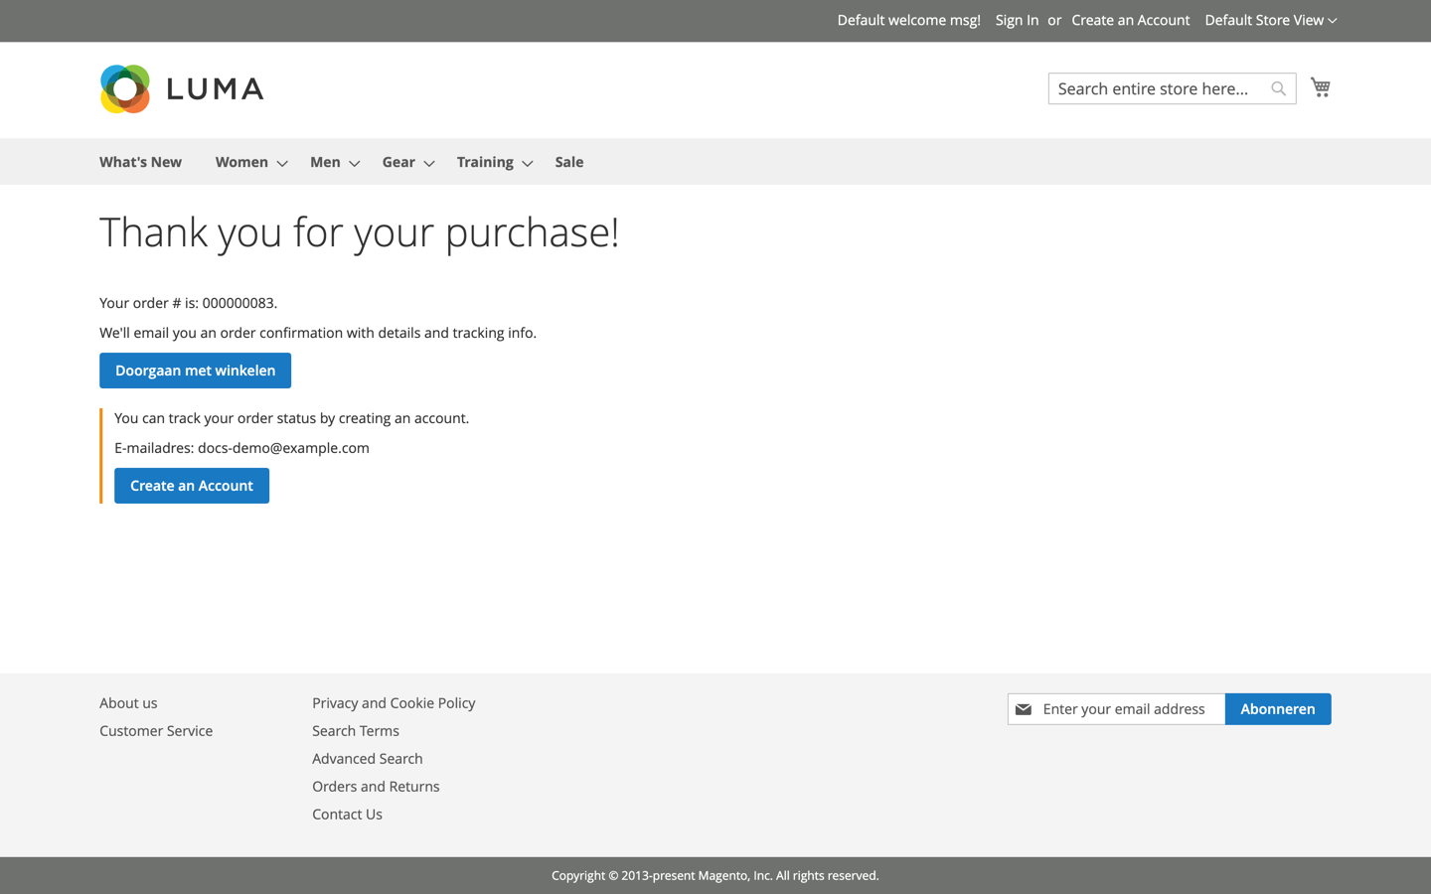
Task: Click the Abonneren button
Action: 1278,709
